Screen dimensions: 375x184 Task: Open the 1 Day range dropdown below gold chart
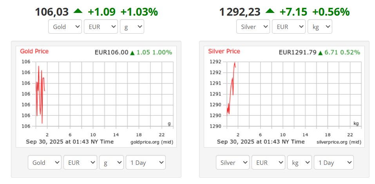(x=146, y=162)
